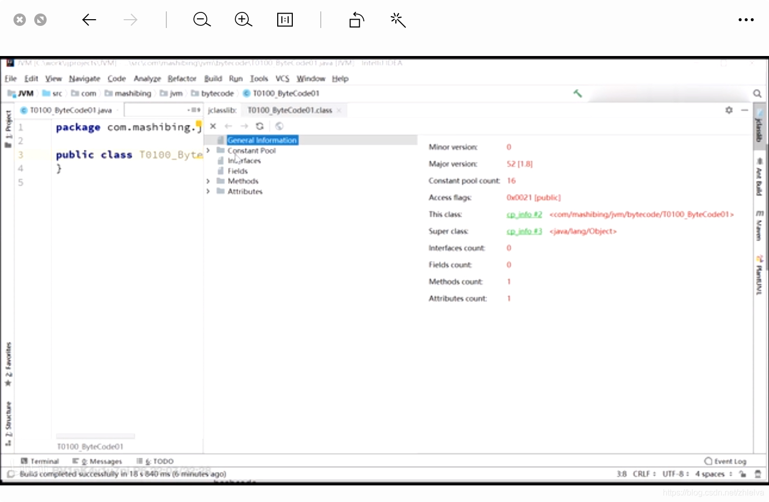The height and width of the screenshot is (502, 769).
Task: Change UTF-8 encoding in status bar
Action: pyautogui.click(x=676, y=474)
